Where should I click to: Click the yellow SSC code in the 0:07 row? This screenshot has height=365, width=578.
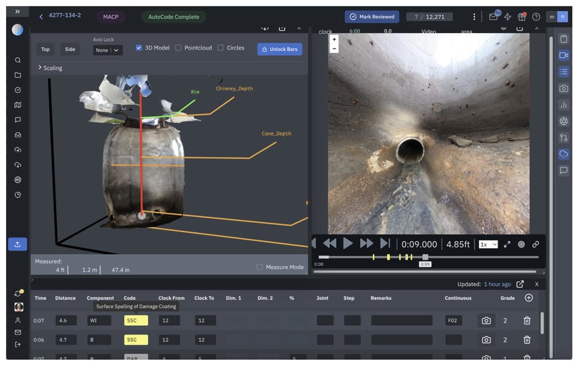[x=136, y=321]
